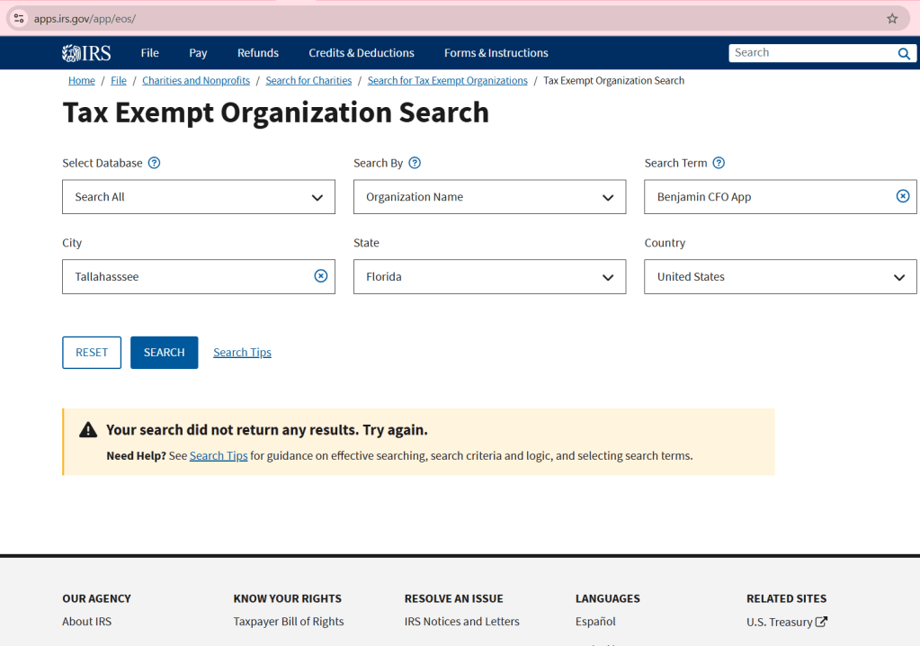Expand the Select Database dropdown

198,197
